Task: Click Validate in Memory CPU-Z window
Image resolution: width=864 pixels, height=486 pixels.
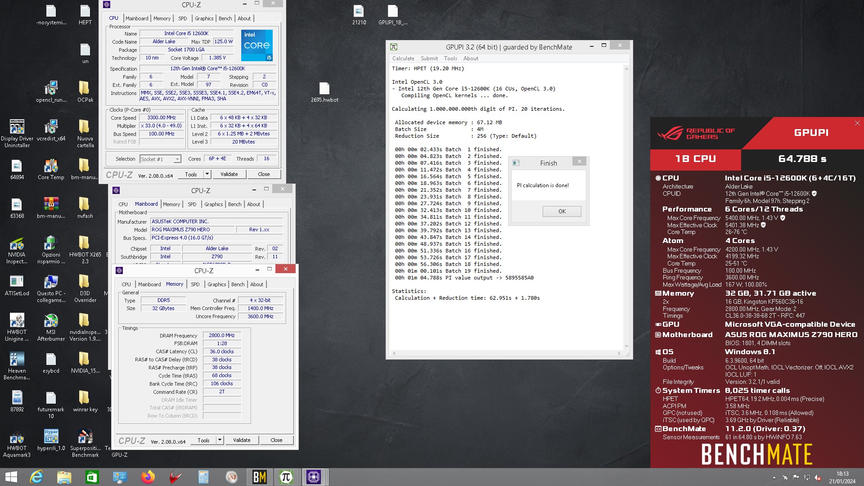Action: tap(242, 440)
